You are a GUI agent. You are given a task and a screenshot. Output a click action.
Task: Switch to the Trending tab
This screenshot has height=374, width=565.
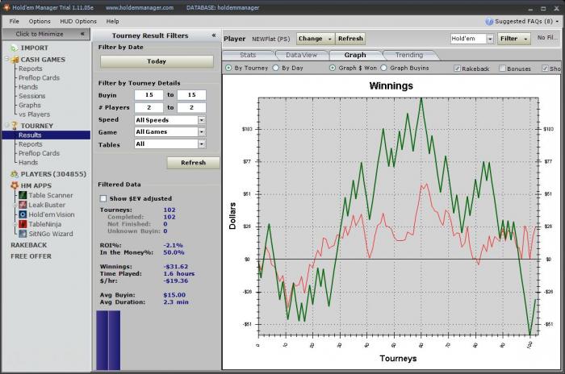[x=408, y=55]
